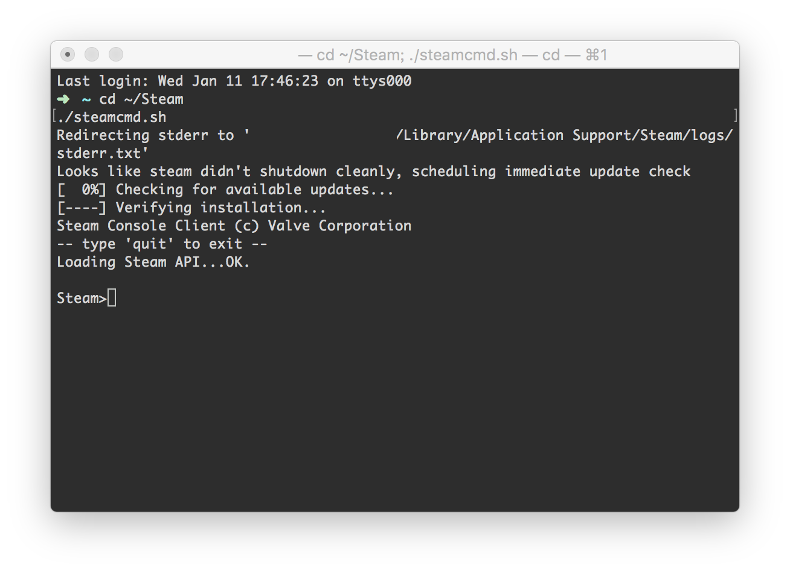Click the 'type quit to exit' hint line
This screenshot has height=572, width=790.
click(x=162, y=244)
